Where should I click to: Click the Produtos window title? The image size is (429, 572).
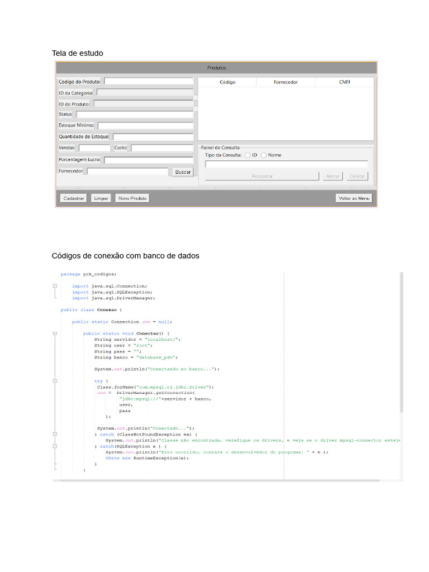216,68
